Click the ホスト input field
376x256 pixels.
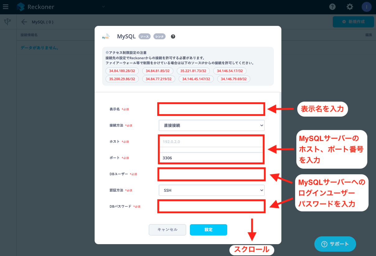(x=211, y=142)
